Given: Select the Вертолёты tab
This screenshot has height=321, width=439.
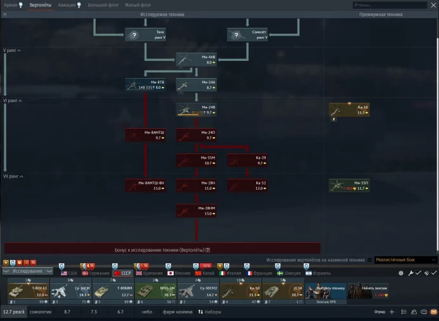Looking at the screenshot, I should pyautogui.click(x=41, y=5).
